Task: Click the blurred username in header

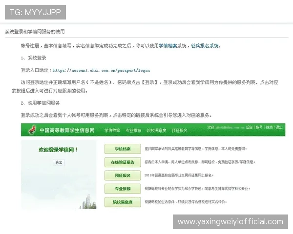Action: pos(230,127)
